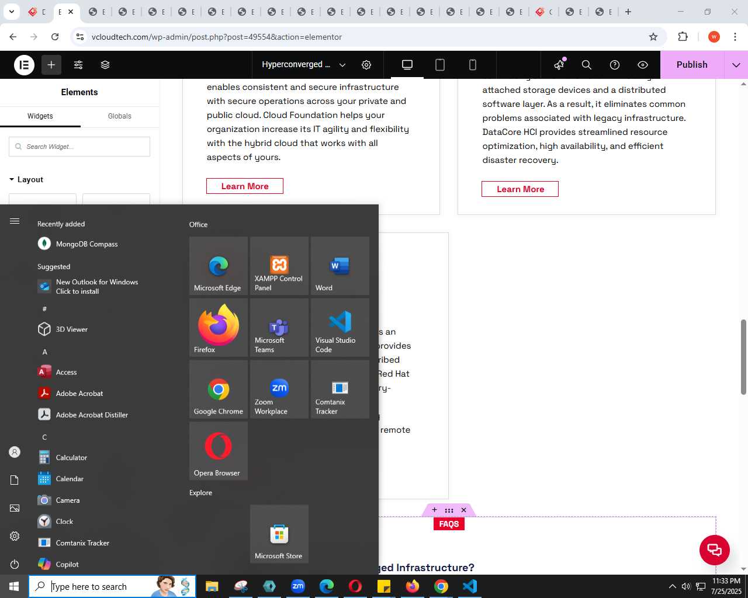Open the Help question mark icon
The image size is (748, 598).
coord(615,65)
